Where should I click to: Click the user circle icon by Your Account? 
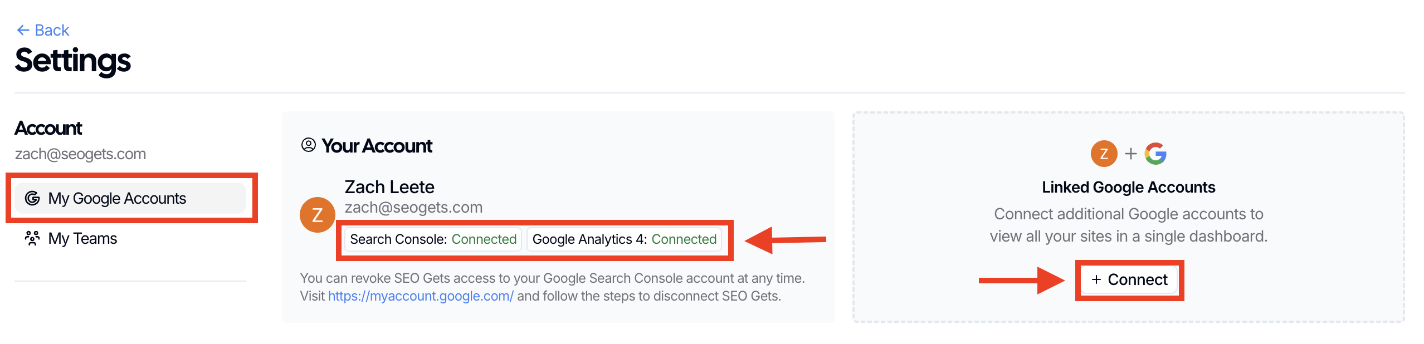[308, 145]
